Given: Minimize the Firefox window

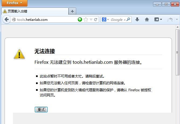Looking at the screenshot, I should 157,4.
